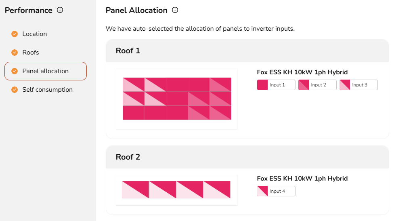Click the Input 4 light pink color swatch
The height and width of the screenshot is (221, 394).
point(262,192)
